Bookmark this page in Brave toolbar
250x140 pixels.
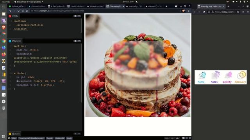(x=27, y=11)
